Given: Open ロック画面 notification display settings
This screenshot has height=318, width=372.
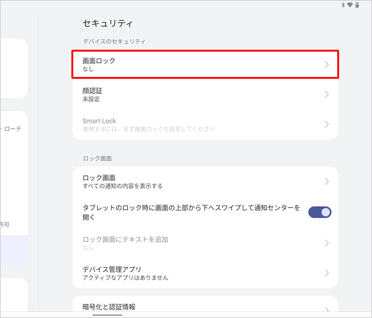Looking at the screenshot, I should 205,181.
